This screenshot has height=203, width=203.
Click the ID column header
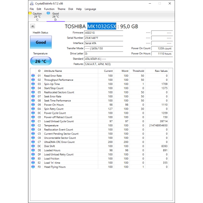coord(39,71)
